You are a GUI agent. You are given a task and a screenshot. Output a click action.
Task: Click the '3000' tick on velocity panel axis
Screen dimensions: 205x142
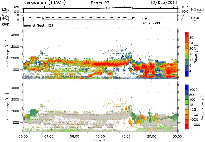15,99
